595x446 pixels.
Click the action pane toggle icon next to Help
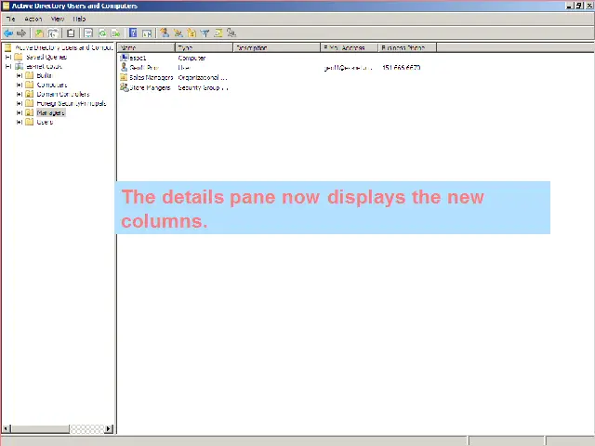point(147,33)
